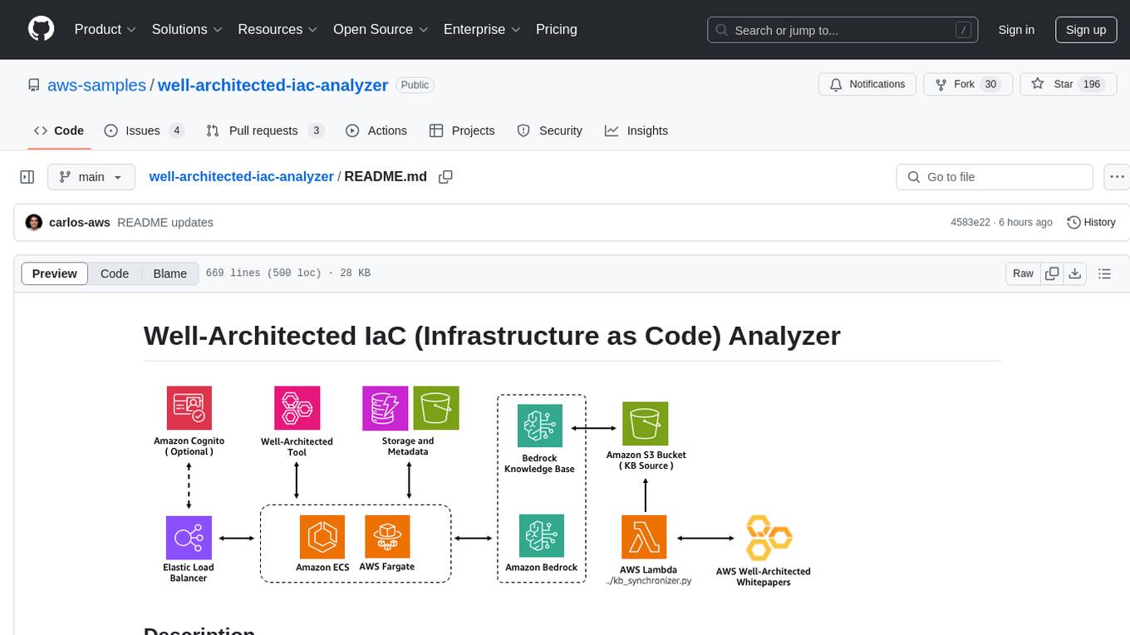Open the main branch selector dropdown

pyautogui.click(x=91, y=177)
